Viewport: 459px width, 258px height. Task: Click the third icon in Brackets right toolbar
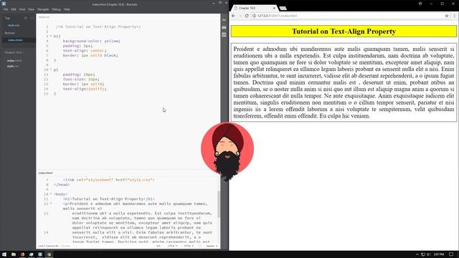pyautogui.click(x=224, y=34)
